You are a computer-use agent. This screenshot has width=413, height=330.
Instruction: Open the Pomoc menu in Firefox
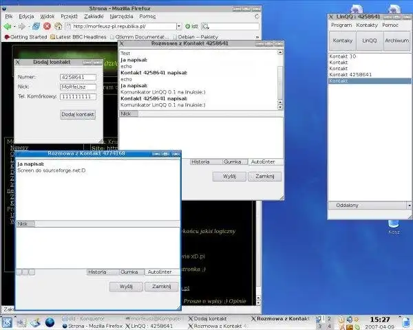pyautogui.click(x=147, y=16)
